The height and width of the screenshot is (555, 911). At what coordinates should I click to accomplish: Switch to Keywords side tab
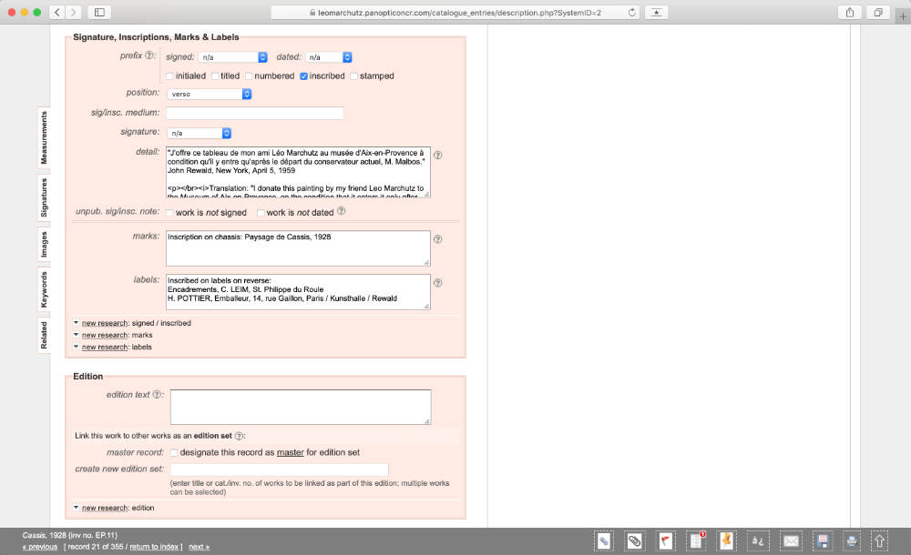click(44, 289)
